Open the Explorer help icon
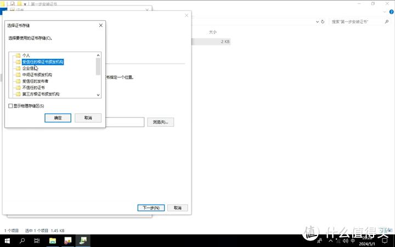Viewport: 395px width, 247px height. [390, 12]
